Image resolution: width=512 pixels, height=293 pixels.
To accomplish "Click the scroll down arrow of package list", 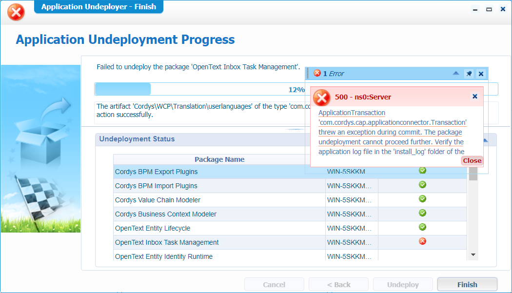I will click(x=473, y=255).
